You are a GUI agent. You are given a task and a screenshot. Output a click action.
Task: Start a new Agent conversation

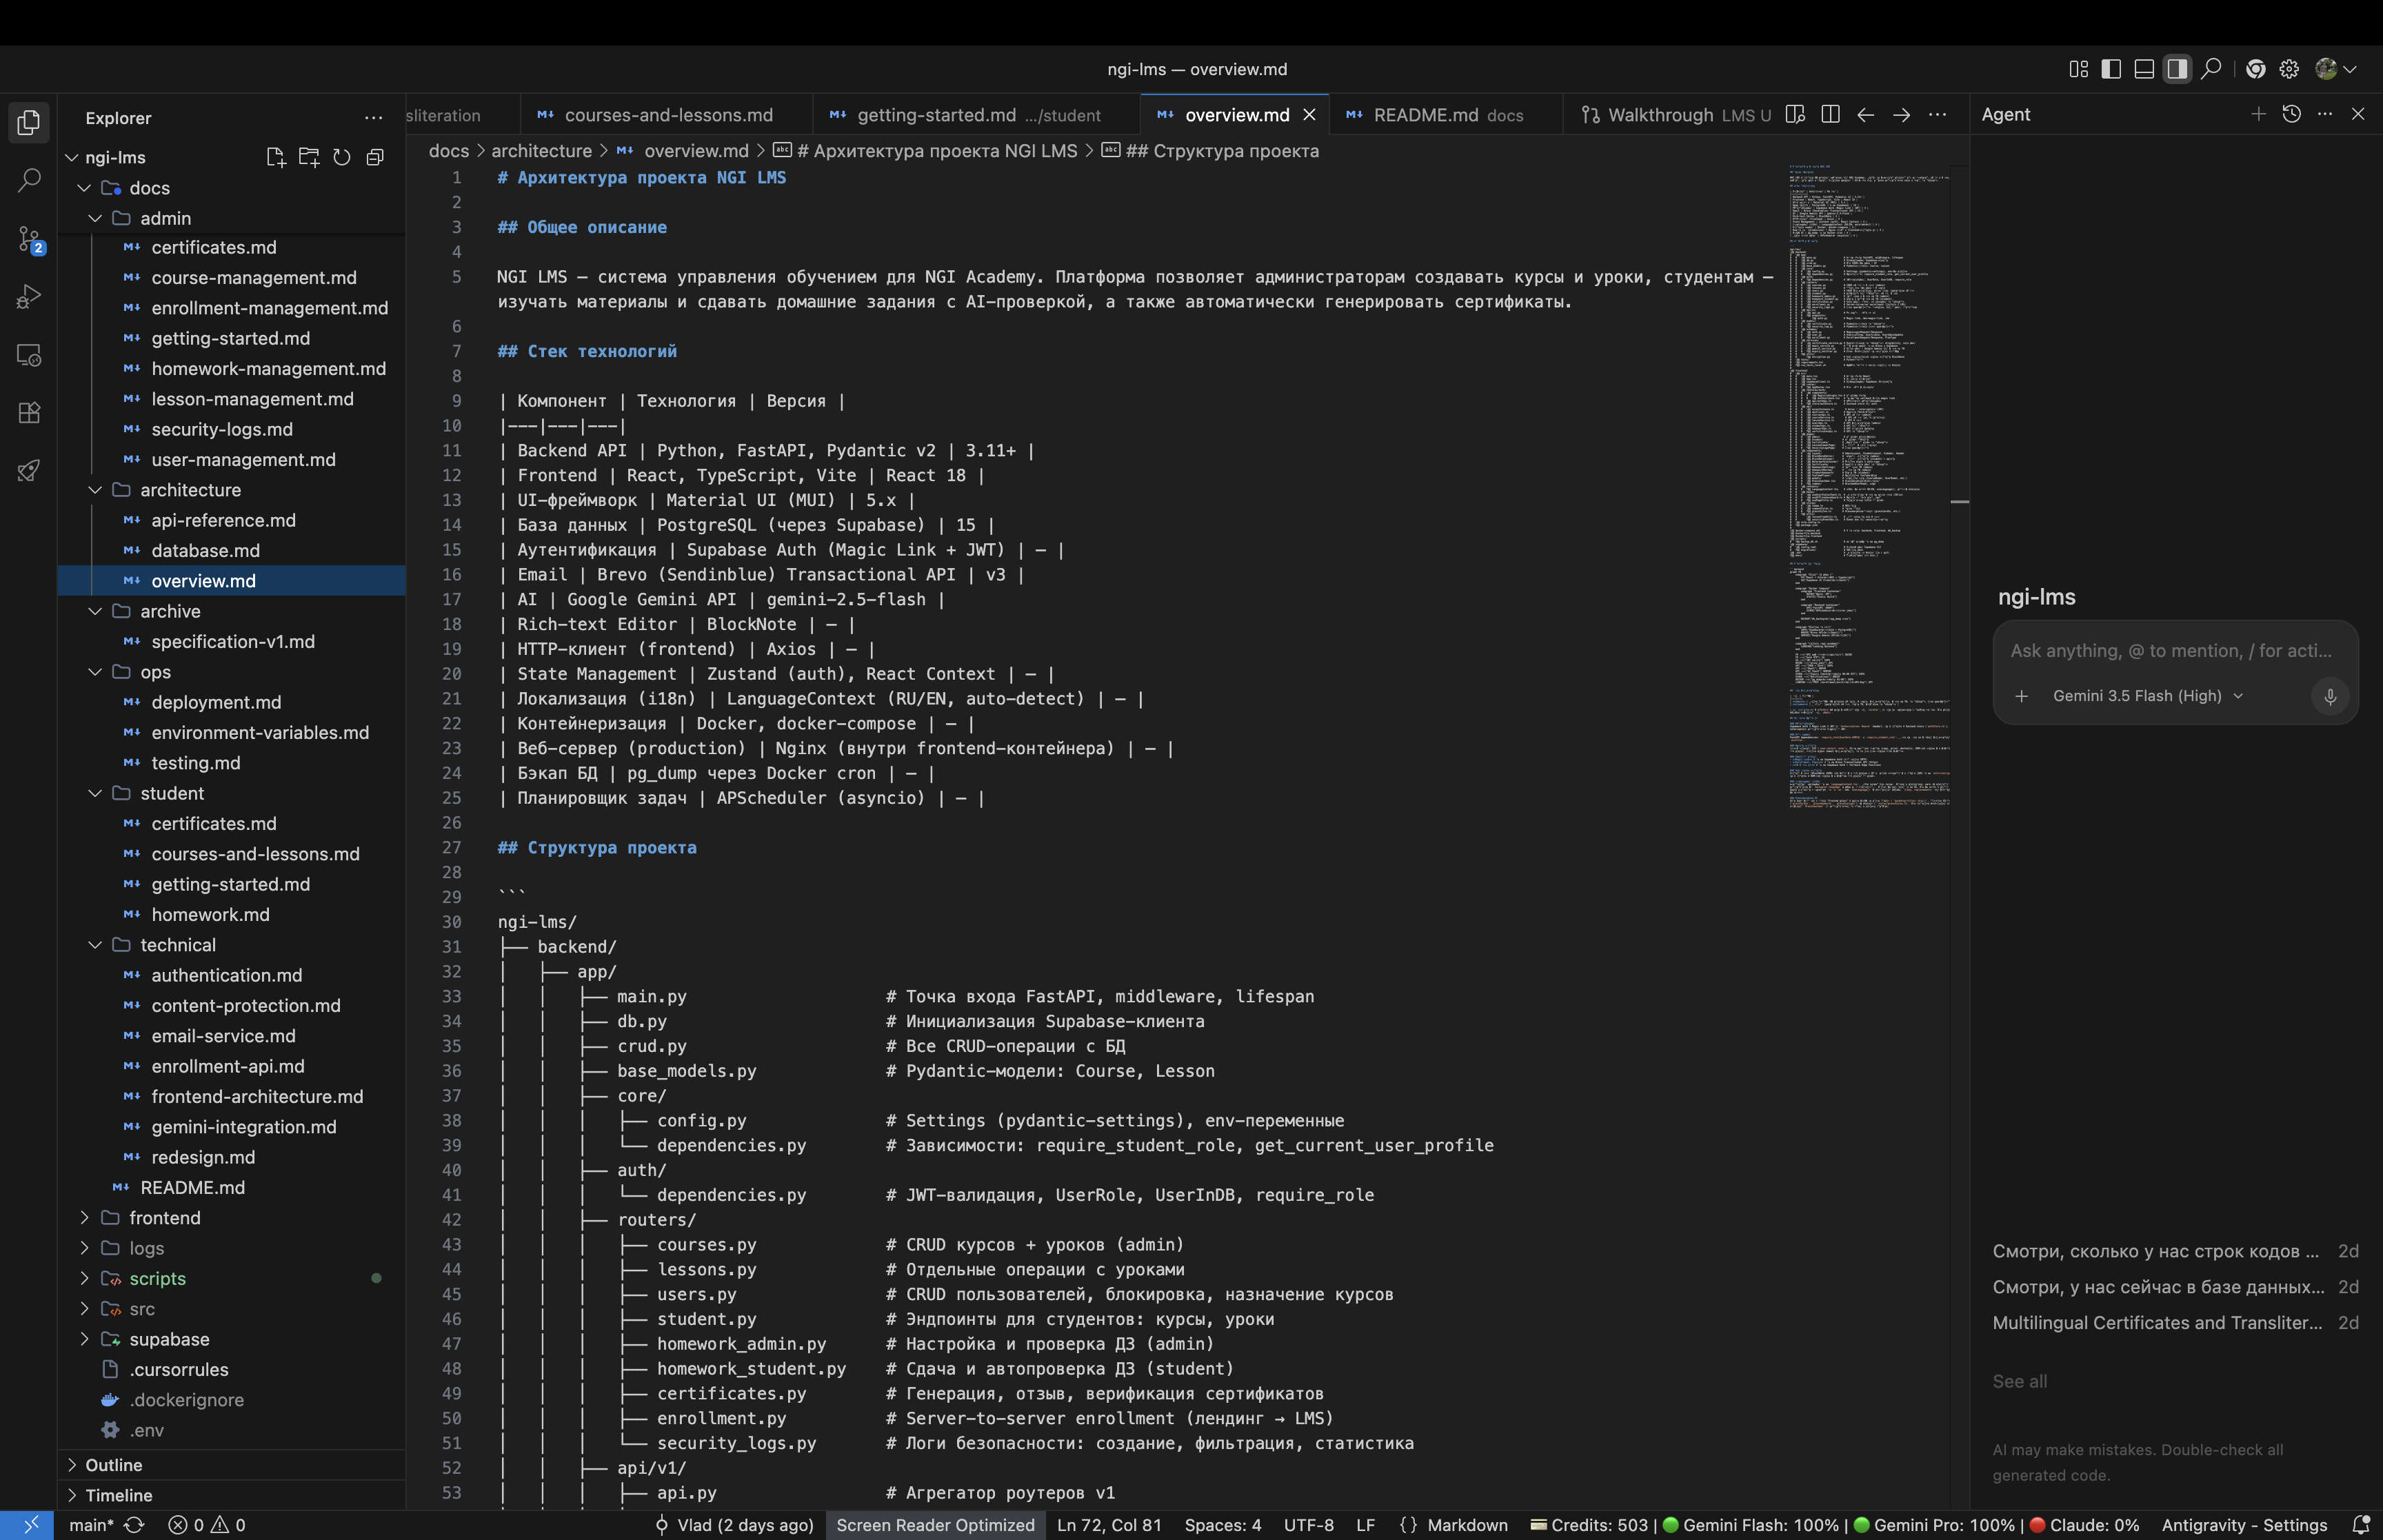click(2258, 114)
